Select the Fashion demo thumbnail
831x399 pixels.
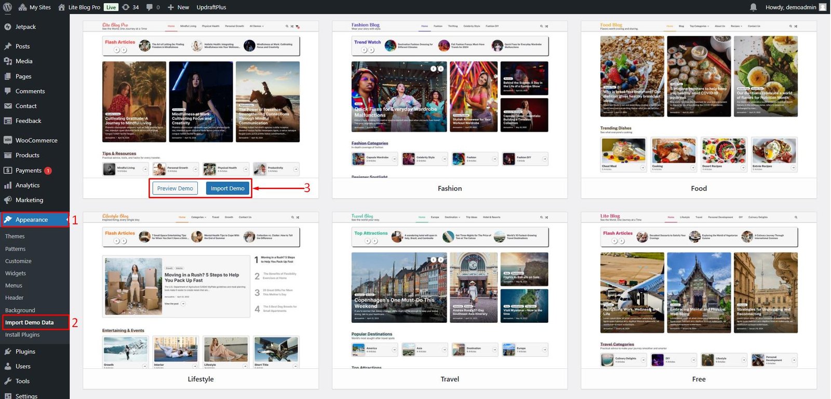coord(450,99)
